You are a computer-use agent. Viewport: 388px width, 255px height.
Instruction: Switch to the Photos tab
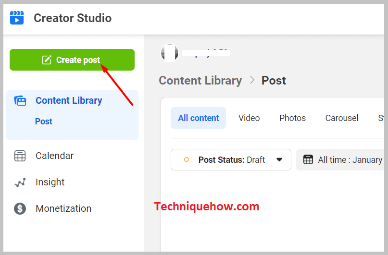point(292,118)
